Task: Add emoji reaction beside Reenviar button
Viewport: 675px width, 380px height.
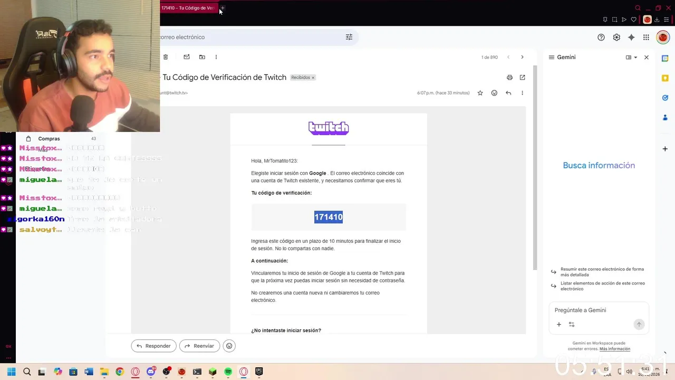Action: [229, 346]
